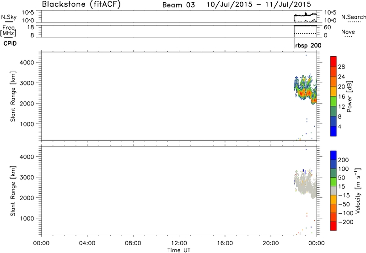Viewport: 366px width, 253px height.
Task: Click the 60 tick on Nave axis
Action: point(327,27)
